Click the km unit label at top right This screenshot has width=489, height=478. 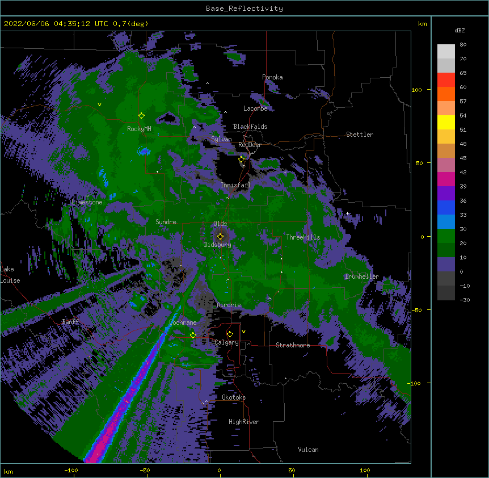pyautogui.click(x=423, y=24)
